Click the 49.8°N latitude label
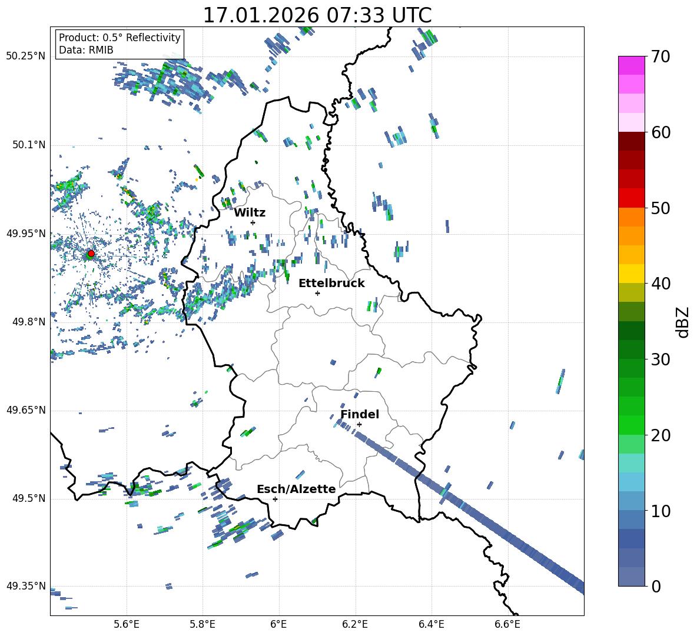This screenshot has width=697, height=636. (28, 322)
